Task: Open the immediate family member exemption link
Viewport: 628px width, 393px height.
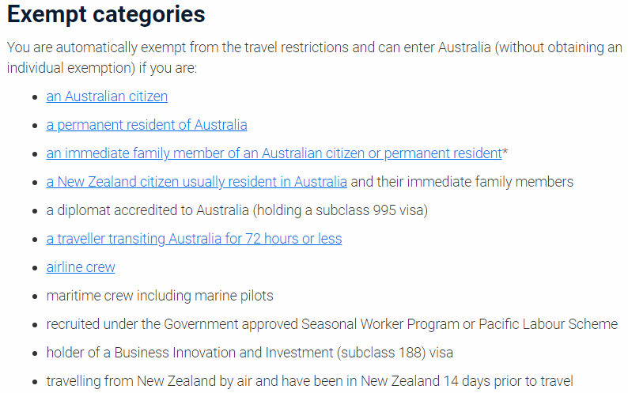Action: (274, 153)
